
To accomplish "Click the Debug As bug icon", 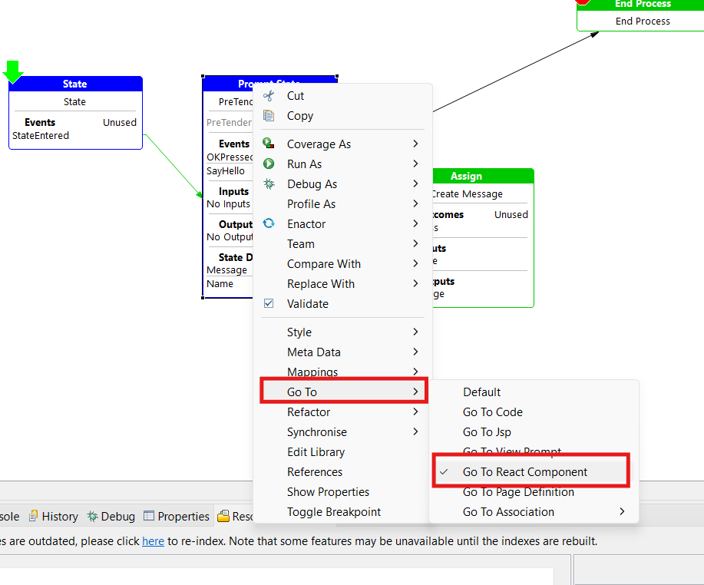I will click(x=269, y=183).
